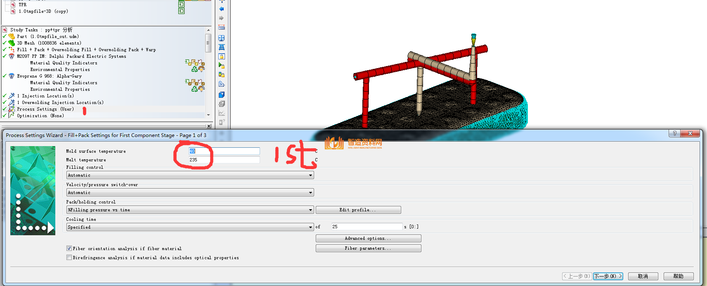707x286 pixels.
Task: Click the help question mark button
Action: click(x=674, y=133)
